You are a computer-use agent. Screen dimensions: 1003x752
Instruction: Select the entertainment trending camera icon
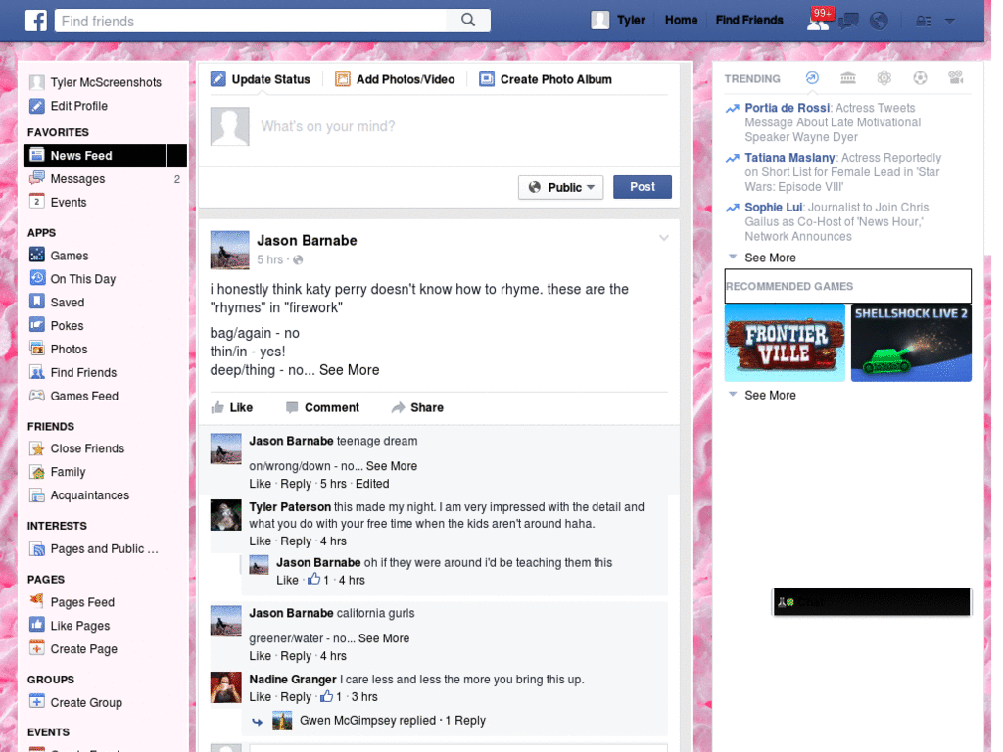(x=956, y=78)
